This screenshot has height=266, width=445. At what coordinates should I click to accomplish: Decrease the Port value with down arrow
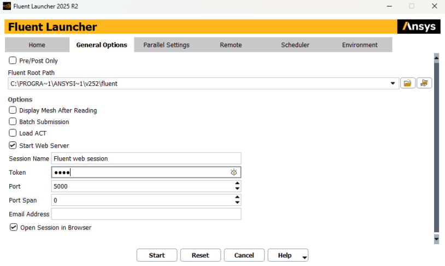pos(237,188)
